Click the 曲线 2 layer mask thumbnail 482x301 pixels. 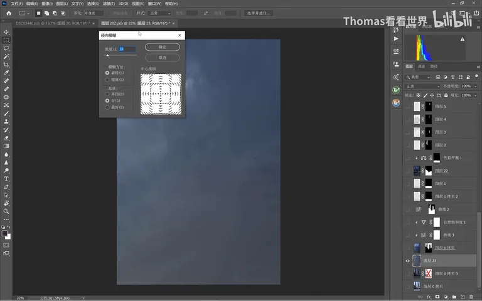(x=432, y=209)
